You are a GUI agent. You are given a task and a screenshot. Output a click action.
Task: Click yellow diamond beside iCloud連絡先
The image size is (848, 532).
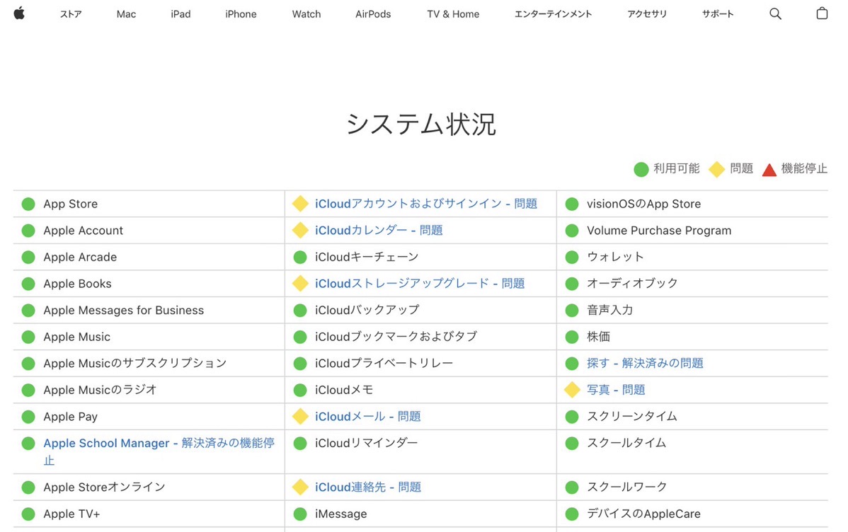point(300,487)
